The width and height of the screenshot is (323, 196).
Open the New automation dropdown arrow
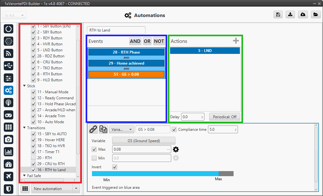click(x=76, y=189)
